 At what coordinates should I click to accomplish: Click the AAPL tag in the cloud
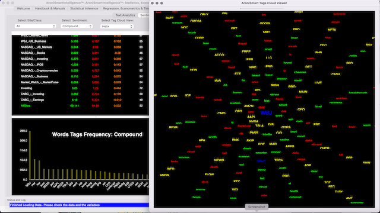point(251,117)
